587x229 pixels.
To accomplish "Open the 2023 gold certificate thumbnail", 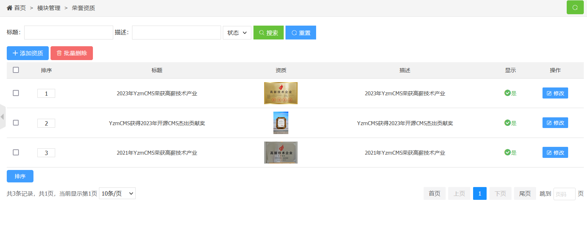I will coord(281,93).
